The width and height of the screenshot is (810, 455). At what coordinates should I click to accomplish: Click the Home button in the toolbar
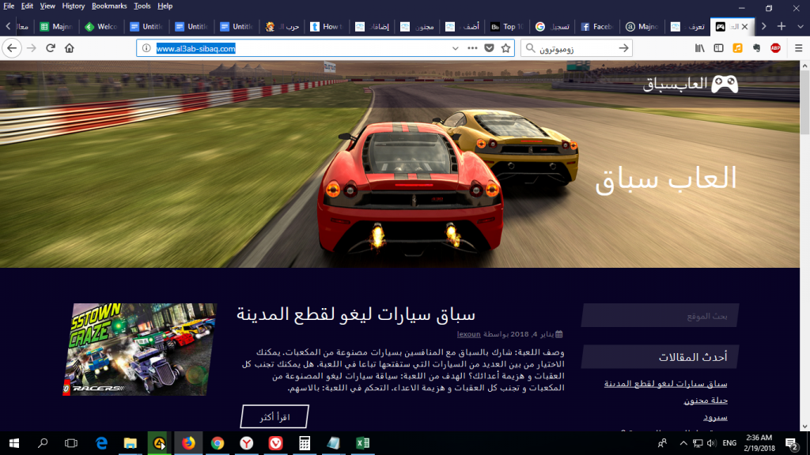tap(70, 47)
